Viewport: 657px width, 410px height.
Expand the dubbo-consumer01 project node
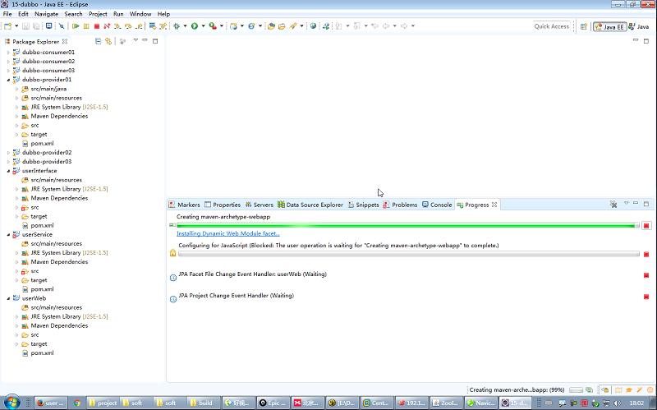tap(7, 53)
